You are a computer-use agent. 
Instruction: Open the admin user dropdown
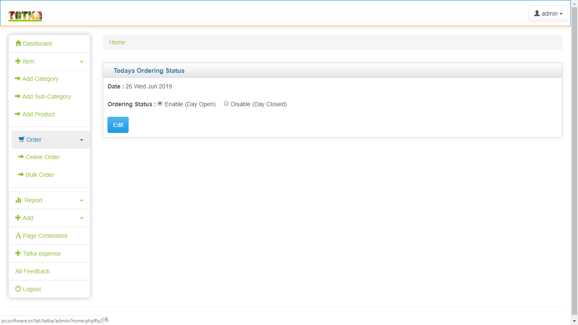click(548, 14)
